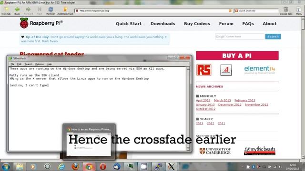The image size is (305, 171).
Task: Click the Chrome window preview thumbnail
Action: tap(89, 142)
